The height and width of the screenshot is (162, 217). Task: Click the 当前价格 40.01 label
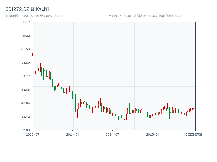click(120, 16)
